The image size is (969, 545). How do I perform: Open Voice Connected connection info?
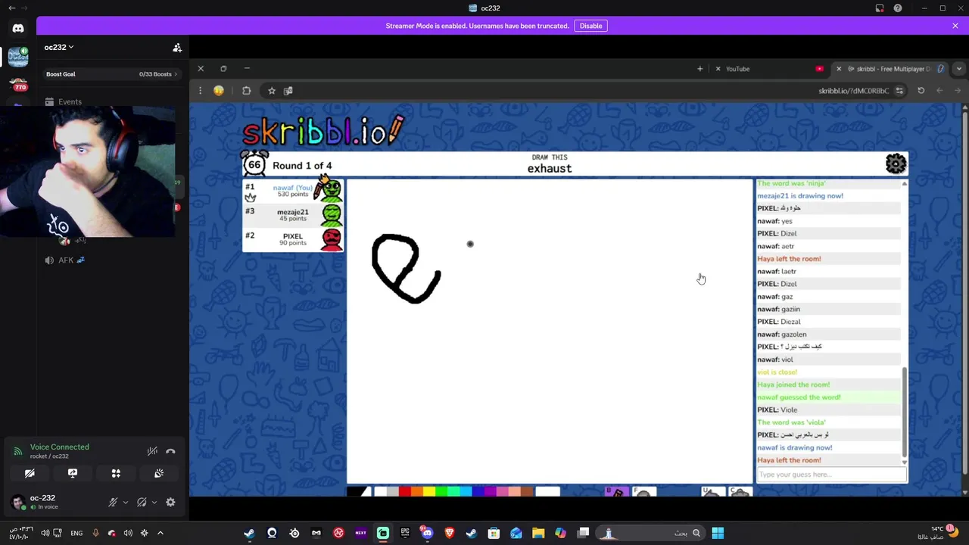click(59, 447)
